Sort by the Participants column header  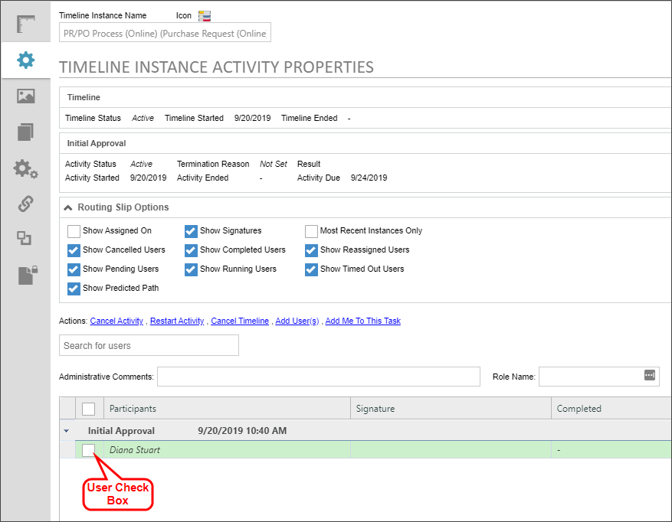(133, 409)
